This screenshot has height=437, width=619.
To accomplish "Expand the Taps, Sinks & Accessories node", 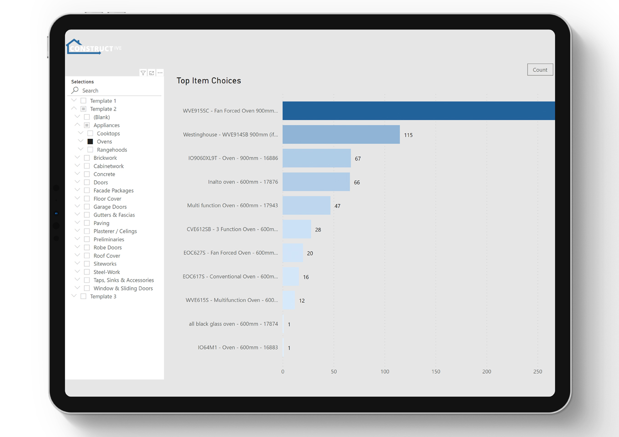I will coord(77,280).
